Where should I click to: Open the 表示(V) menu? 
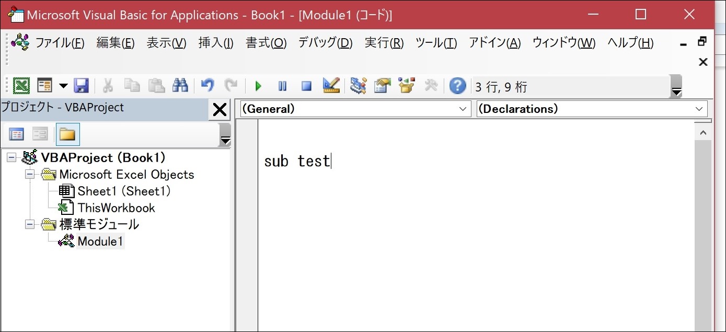pos(166,43)
